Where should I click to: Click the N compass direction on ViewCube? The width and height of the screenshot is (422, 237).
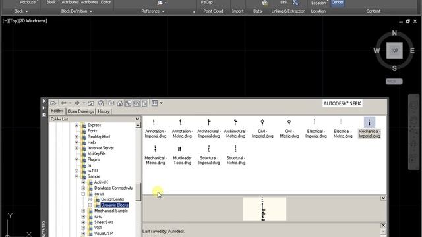(394, 33)
